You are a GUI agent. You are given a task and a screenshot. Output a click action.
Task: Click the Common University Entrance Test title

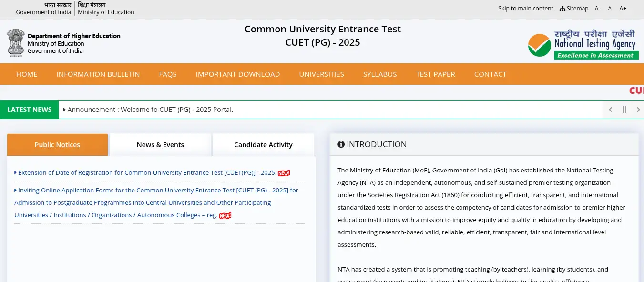tap(323, 29)
